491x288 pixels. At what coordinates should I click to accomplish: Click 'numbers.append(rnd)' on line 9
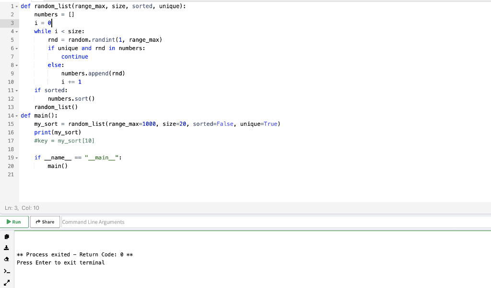click(93, 73)
